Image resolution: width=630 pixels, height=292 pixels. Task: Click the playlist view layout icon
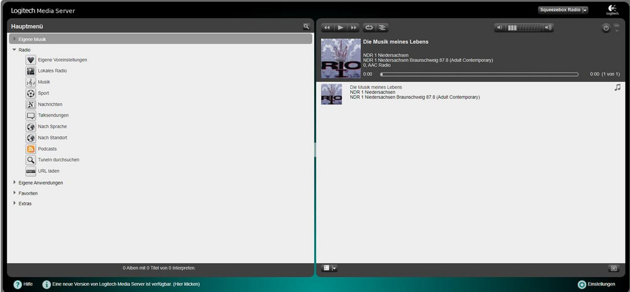(x=327, y=268)
